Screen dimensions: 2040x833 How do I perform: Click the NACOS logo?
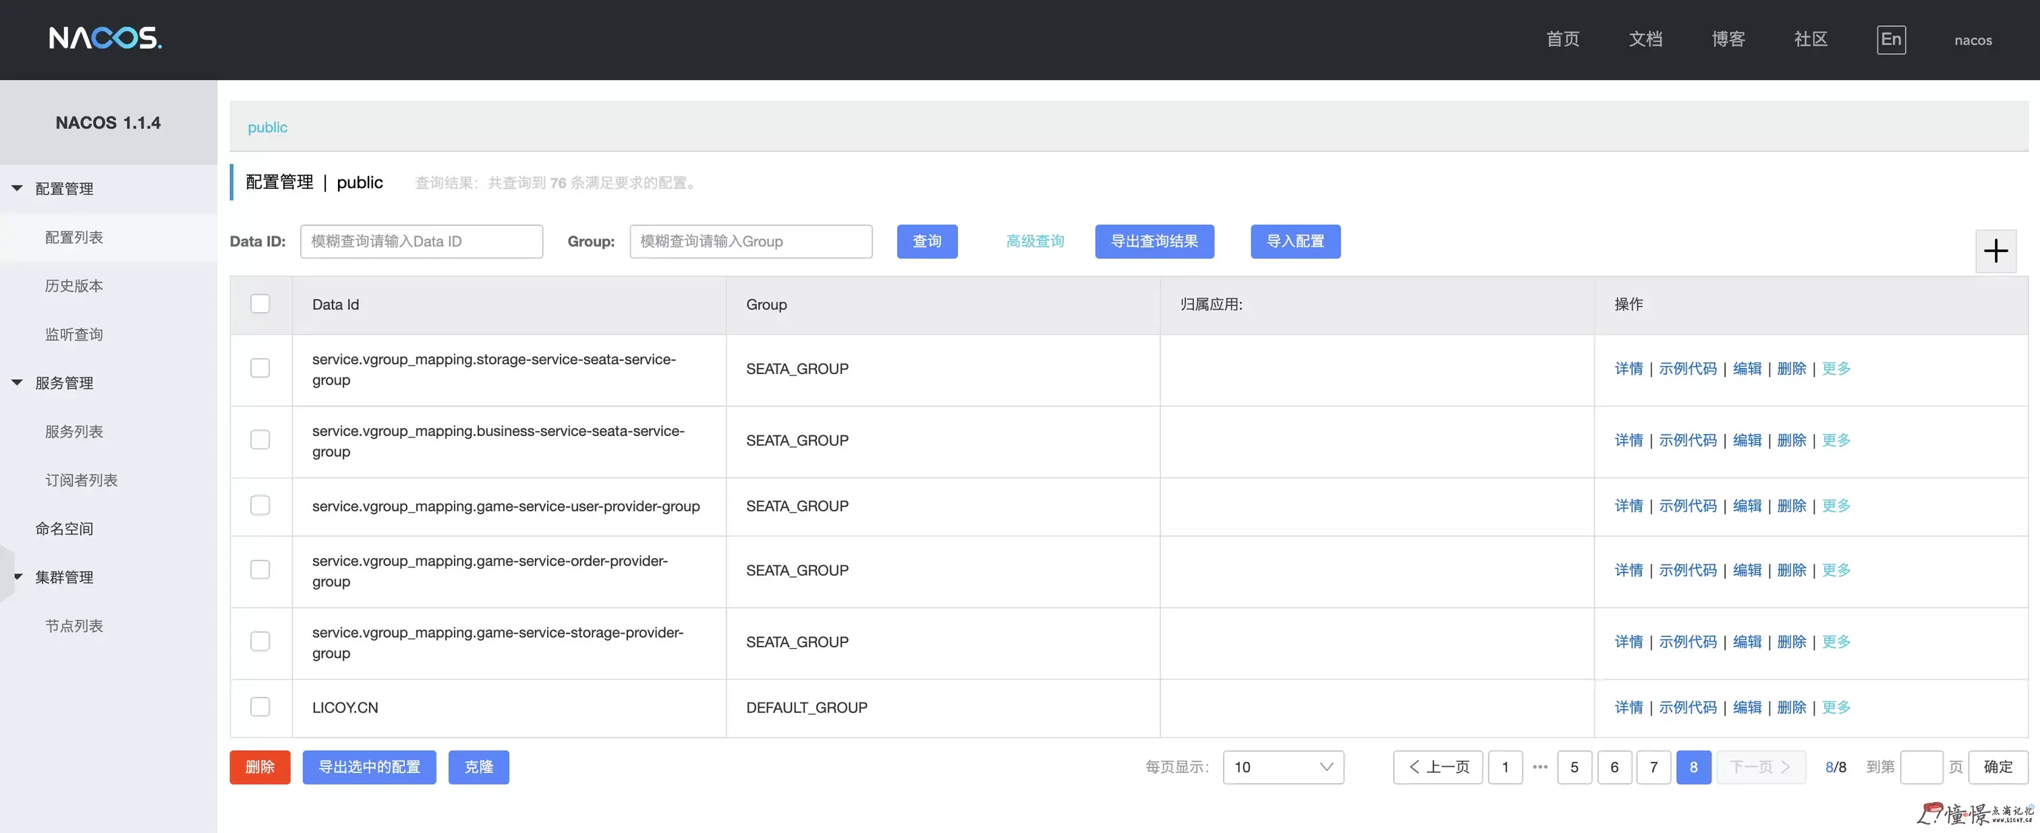tap(105, 38)
